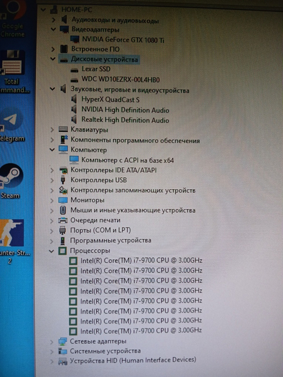Select the NVIDIA GeForce GTX 1080 Ti icon
The height and width of the screenshot is (377, 283).
click(75, 40)
